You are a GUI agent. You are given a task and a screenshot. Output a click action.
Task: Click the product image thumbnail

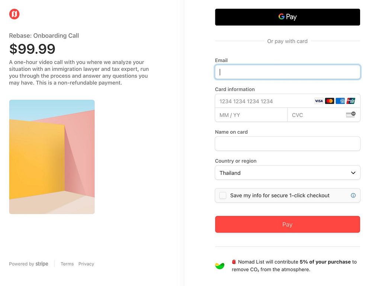coord(52,157)
